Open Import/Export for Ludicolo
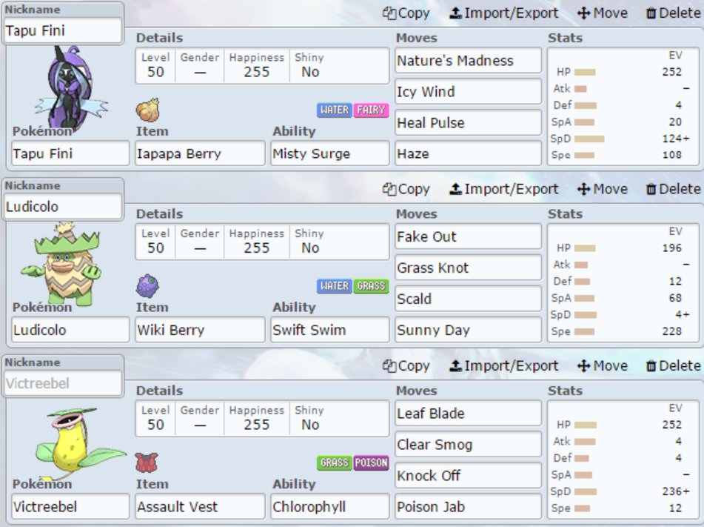This screenshot has height=527, width=704. click(x=503, y=189)
